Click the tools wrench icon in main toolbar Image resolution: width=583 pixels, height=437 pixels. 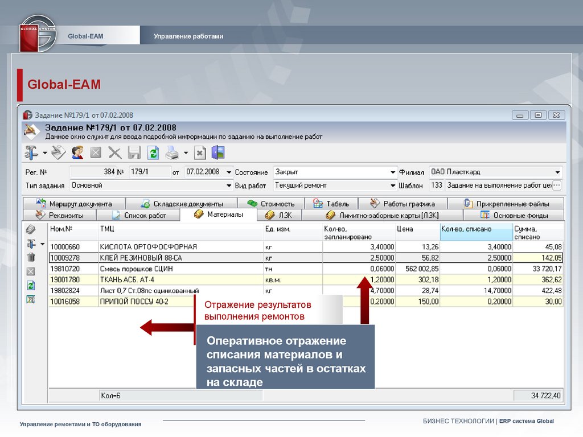pyautogui.click(x=31, y=152)
